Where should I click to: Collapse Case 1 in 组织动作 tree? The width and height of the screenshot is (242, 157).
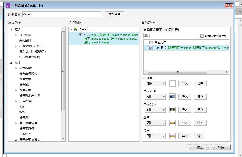point(71,29)
